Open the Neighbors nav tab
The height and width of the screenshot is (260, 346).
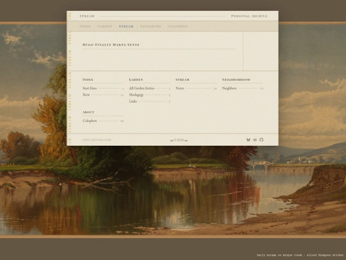(x=151, y=26)
